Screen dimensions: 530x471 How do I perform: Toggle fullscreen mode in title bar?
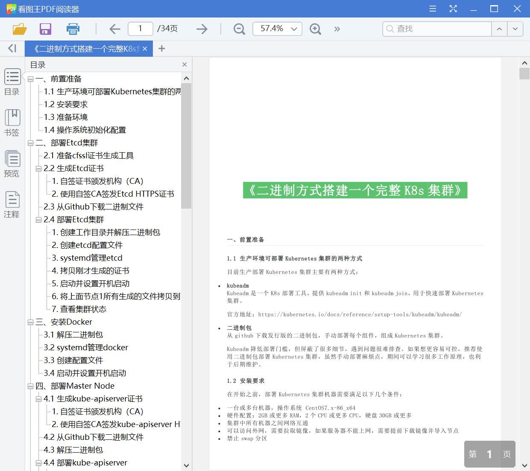tap(453, 9)
